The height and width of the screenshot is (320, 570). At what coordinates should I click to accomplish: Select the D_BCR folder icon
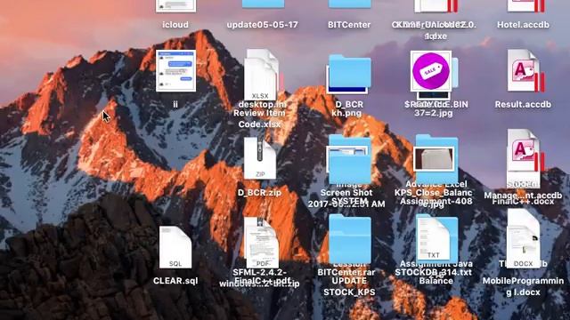(349, 73)
